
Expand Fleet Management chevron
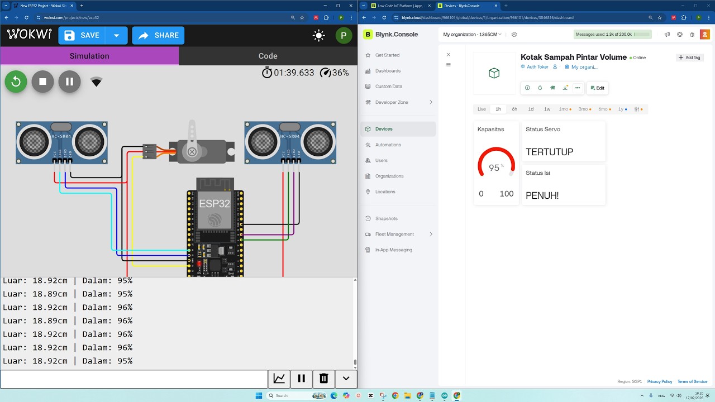(x=431, y=234)
